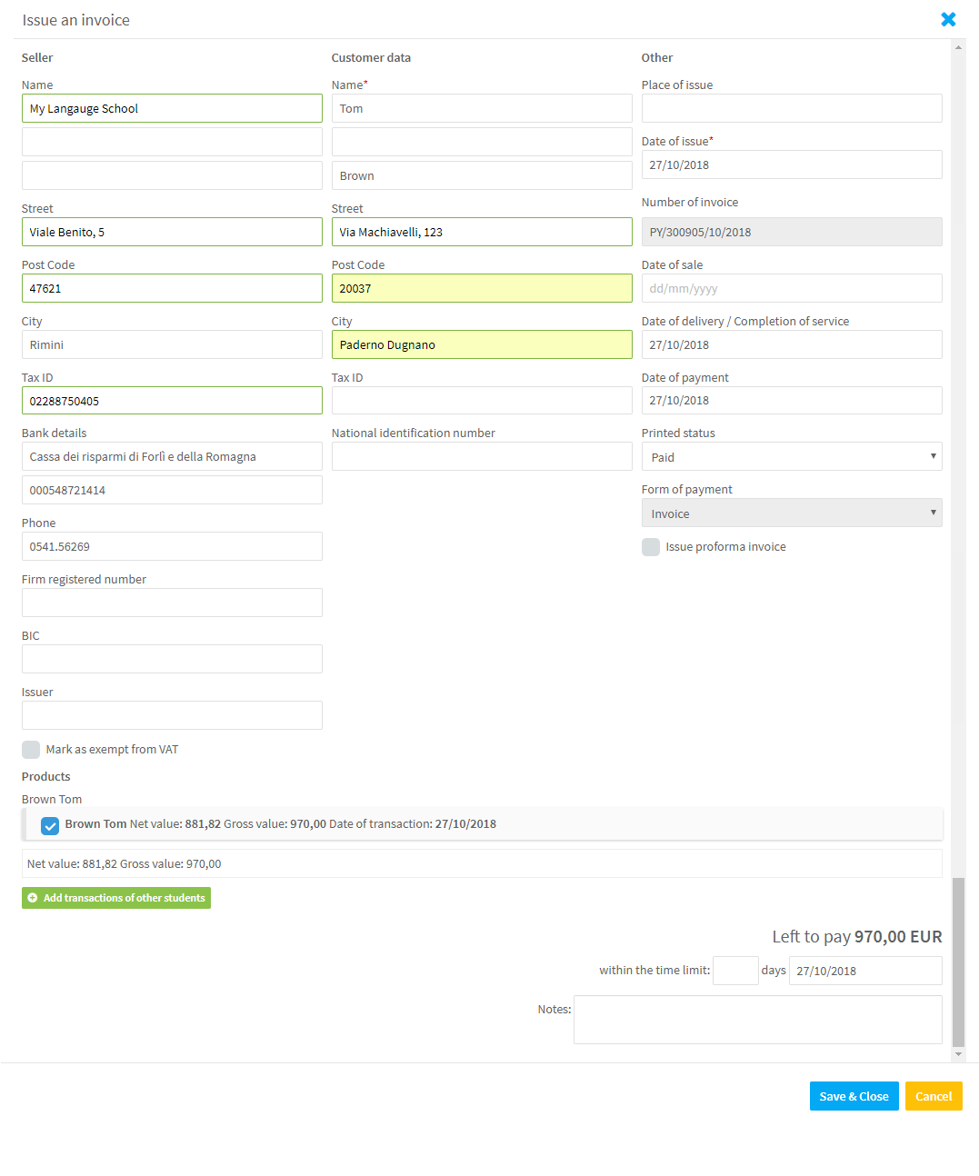Uncheck the Brown Tom transaction checkbox
Viewport: 979px width, 1176px height.
coord(50,825)
